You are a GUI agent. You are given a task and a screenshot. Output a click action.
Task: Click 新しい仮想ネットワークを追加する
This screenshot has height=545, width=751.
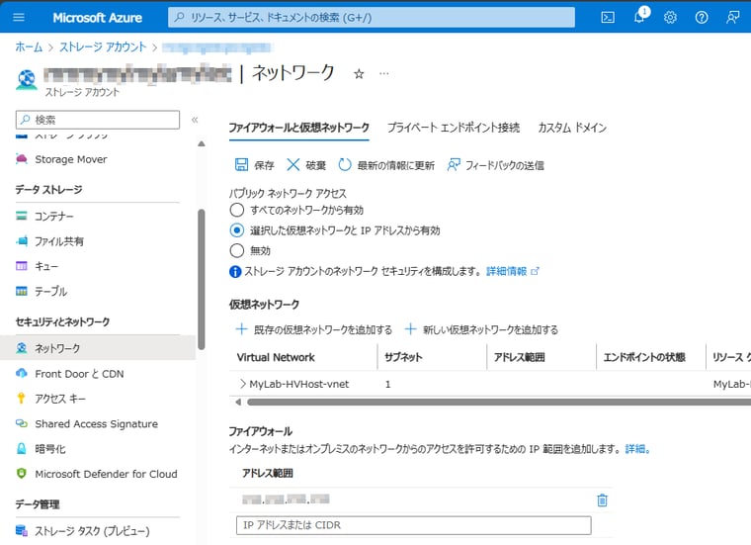click(482, 329)
